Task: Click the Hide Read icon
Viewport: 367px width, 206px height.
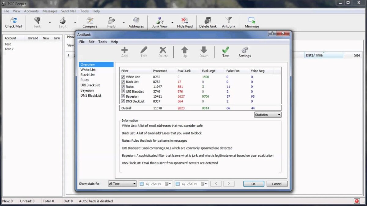Action: [185, 20]
